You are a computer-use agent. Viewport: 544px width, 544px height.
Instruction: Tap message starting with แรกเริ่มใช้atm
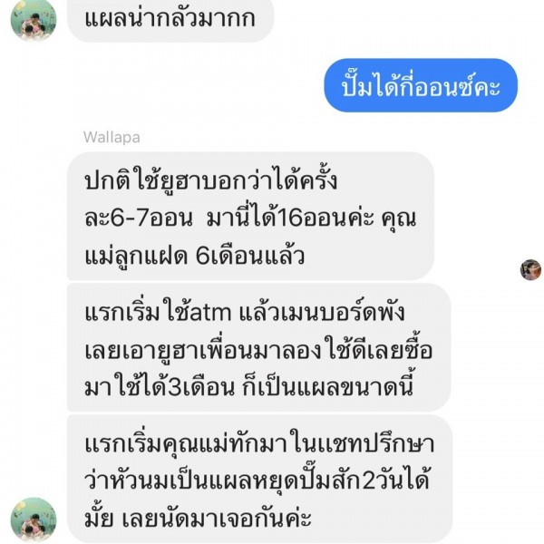tap(258, 347)
